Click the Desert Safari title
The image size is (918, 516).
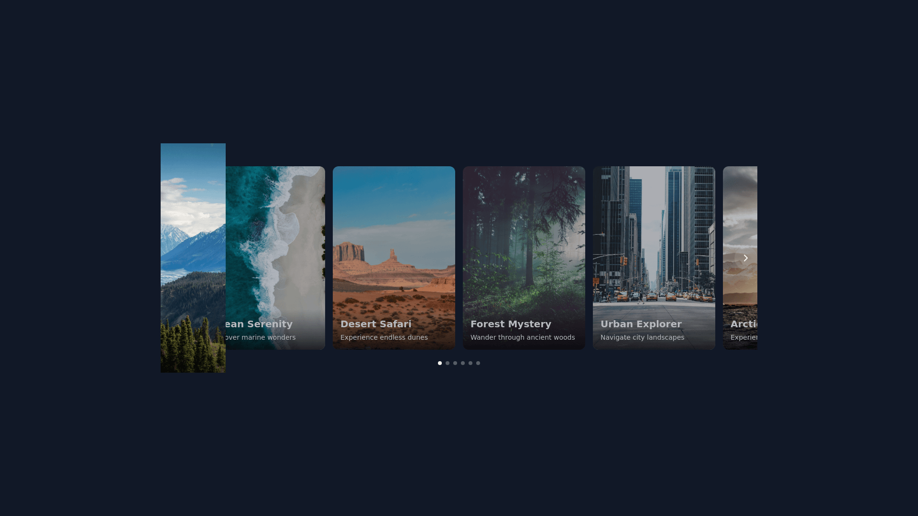click(x=376, y=324)
